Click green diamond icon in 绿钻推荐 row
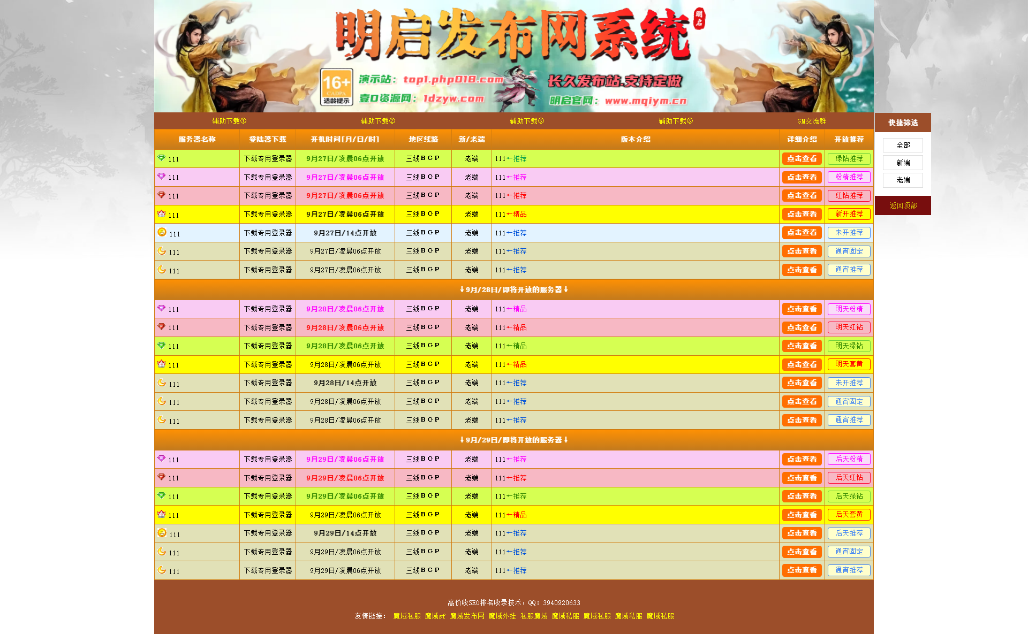This screenshot has width=1028, height=634. (161, 158)
